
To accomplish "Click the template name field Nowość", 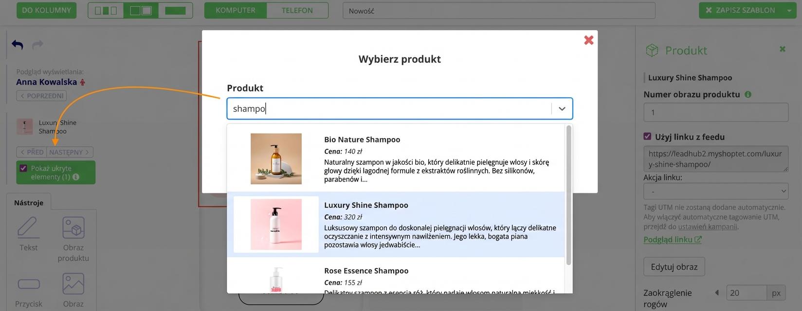I will pyautogui.click(x=499, y=11).
